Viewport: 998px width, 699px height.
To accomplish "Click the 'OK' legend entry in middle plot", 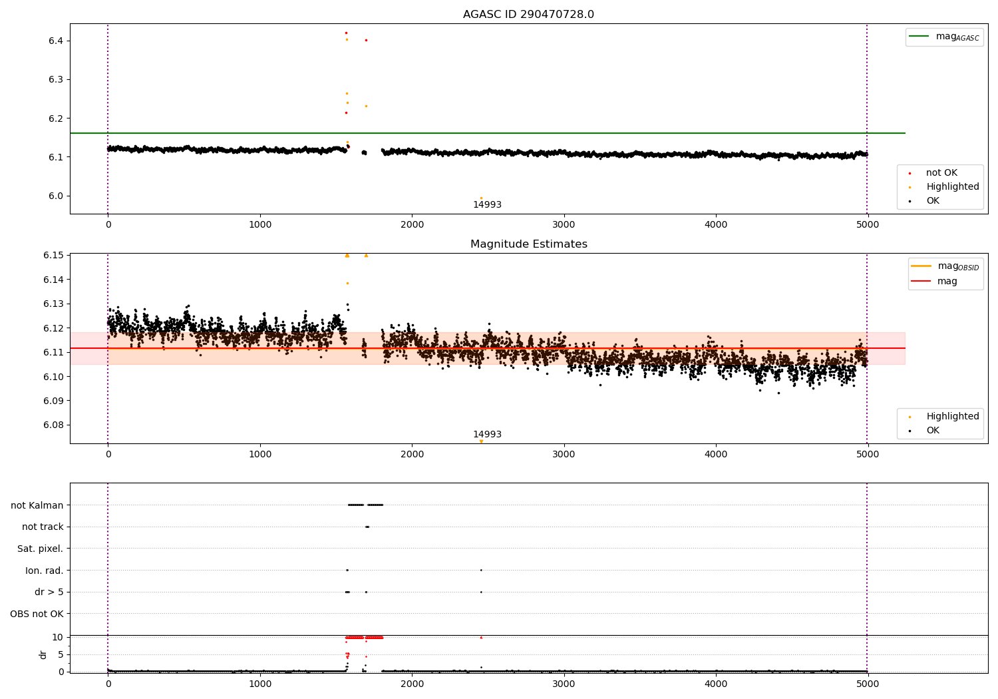I will coord(924,431).
